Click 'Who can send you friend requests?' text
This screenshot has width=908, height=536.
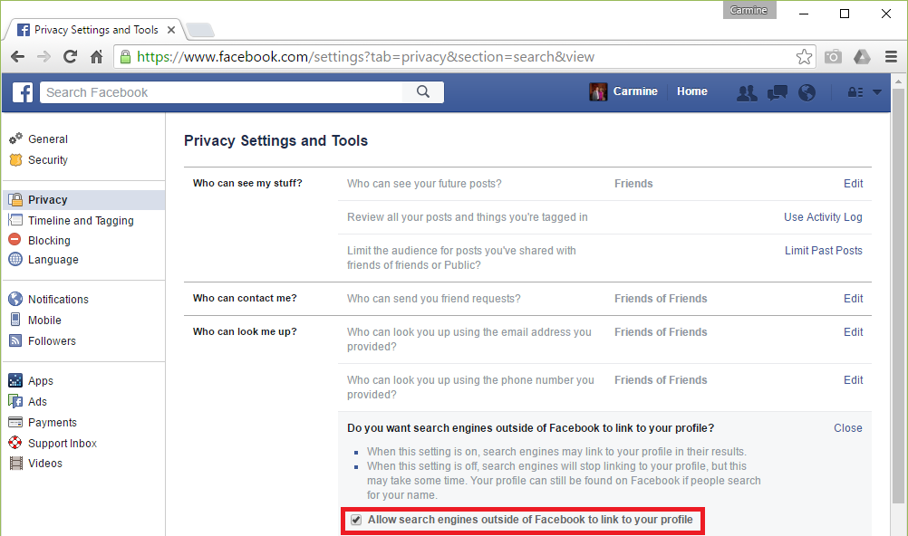[434, 299]
